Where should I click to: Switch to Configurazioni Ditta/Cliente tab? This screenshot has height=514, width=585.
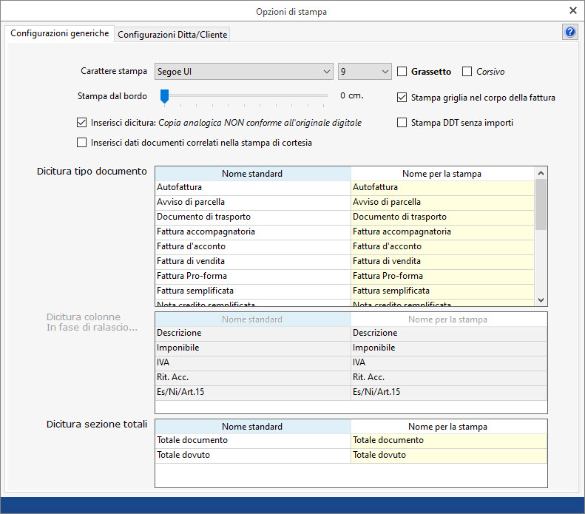172,34
